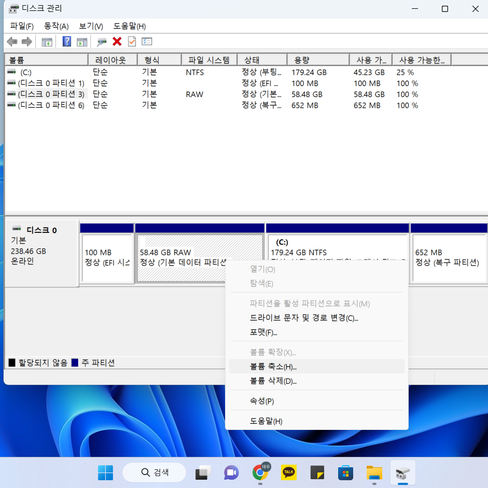Select the 100 MB EFI partition block
The image size is (488, 488).
point(107,258)
